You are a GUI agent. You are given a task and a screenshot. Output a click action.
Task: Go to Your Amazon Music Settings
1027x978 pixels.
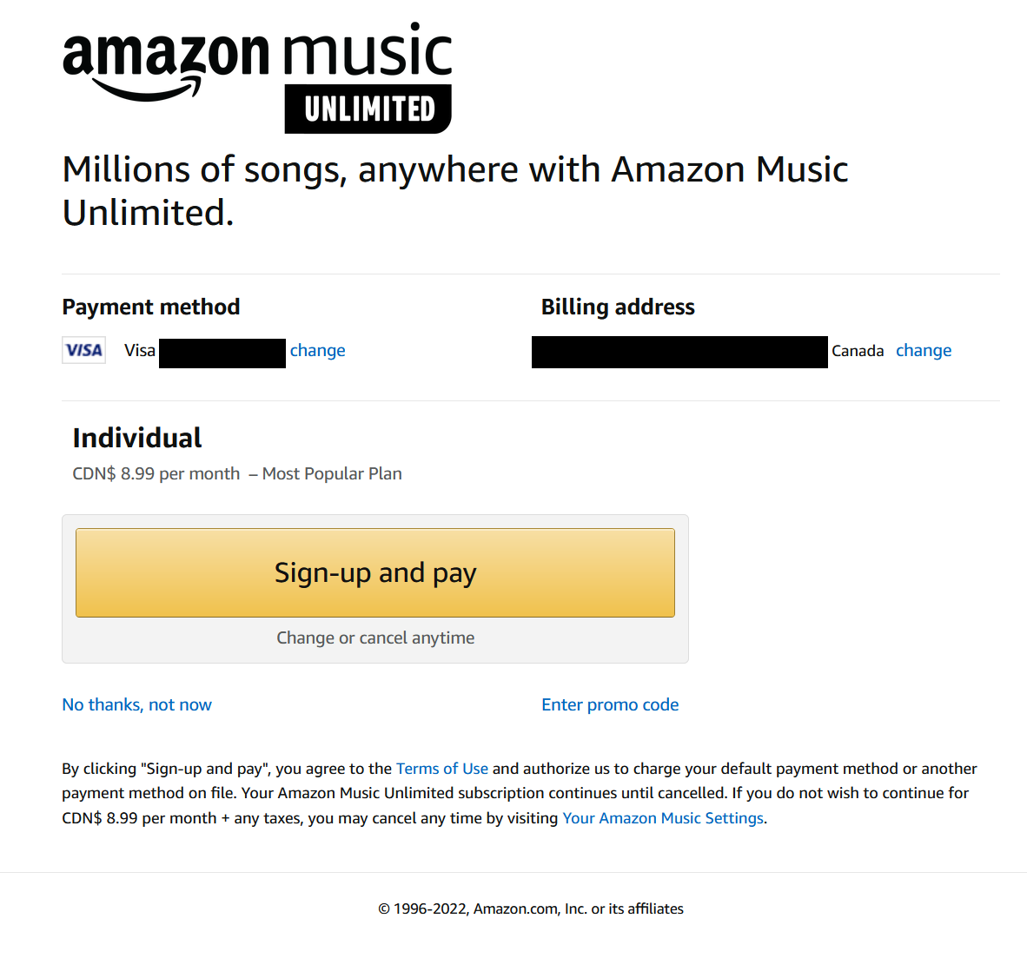(x=663, y=818)
